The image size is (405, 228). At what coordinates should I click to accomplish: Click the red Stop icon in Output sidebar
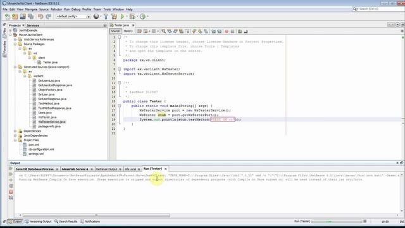pos(11,192)
